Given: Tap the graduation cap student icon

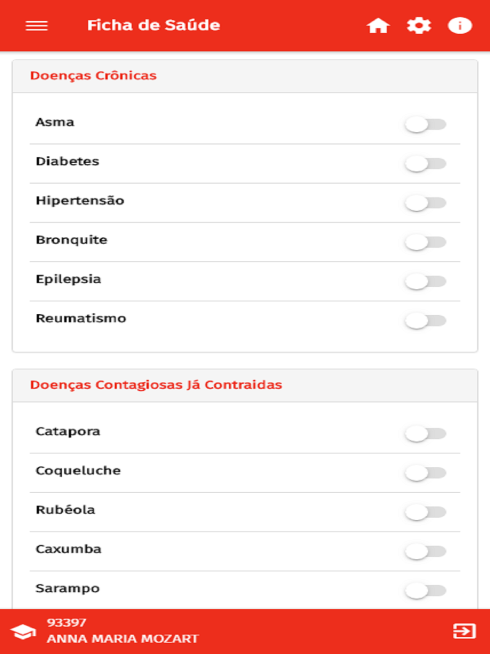Looking at the screenshot, I should click(23, 631).
